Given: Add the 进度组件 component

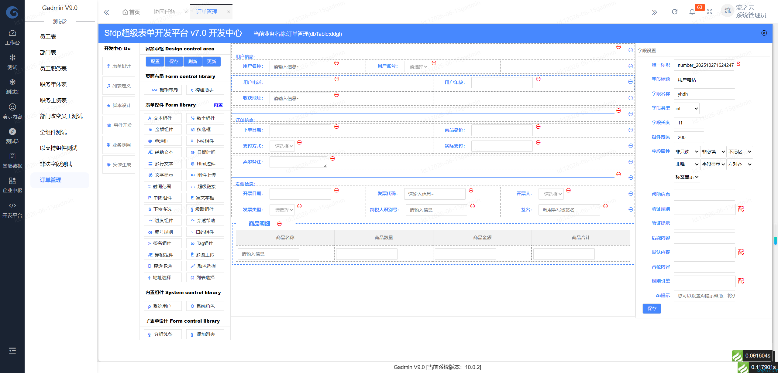Looking at the screenshot, I should point(163,221).
